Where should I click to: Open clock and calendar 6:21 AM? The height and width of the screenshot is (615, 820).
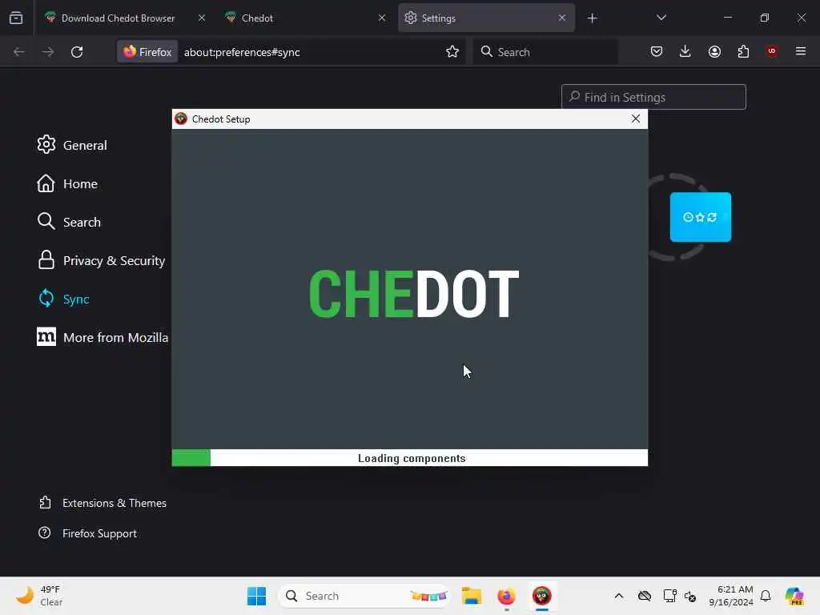(x=731, y=596)
